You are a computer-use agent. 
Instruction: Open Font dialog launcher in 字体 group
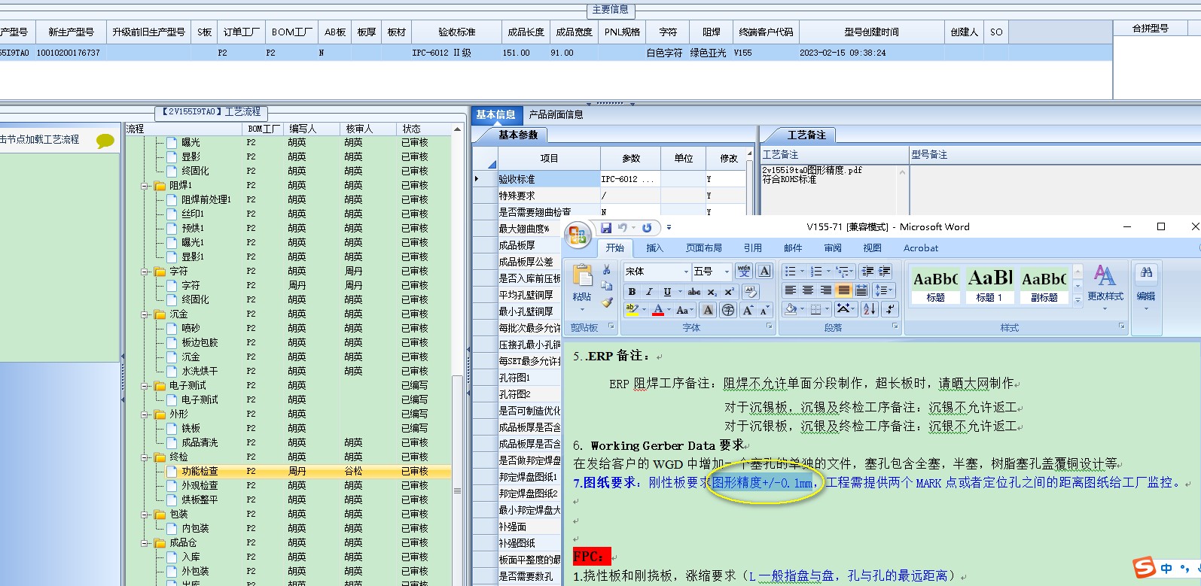pyautogui.click(x=770, y=326)
